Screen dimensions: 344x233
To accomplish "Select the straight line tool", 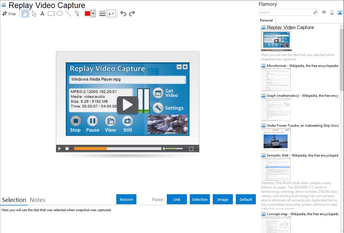I will (68, 14).
